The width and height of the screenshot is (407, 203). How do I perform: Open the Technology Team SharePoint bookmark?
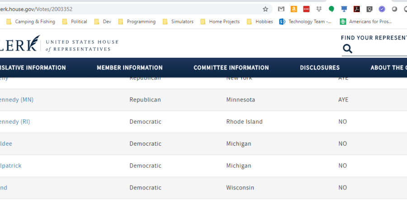pos(305,22)
